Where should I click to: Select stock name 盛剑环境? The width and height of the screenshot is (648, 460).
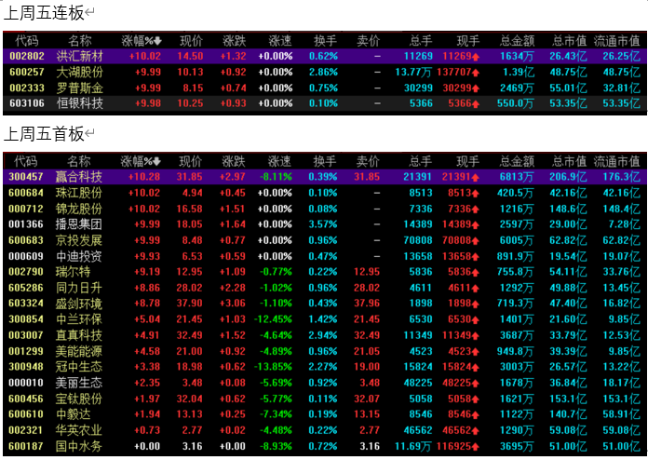pyautogui.click(x=78, y=304)
